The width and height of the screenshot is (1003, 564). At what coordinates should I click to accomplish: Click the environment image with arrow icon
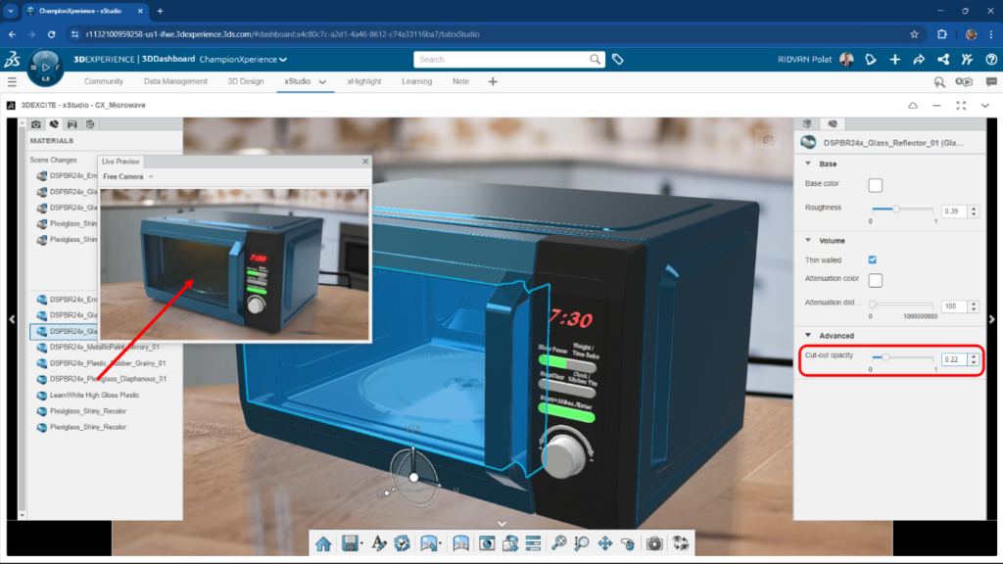(429, 543)
